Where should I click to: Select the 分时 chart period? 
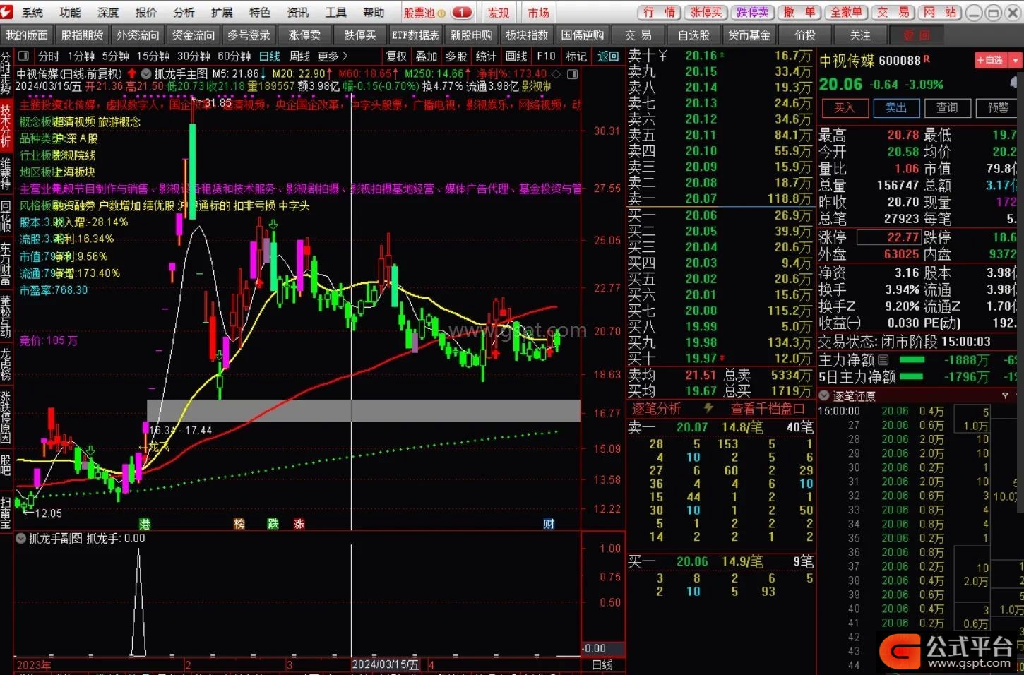coord(49,56)
